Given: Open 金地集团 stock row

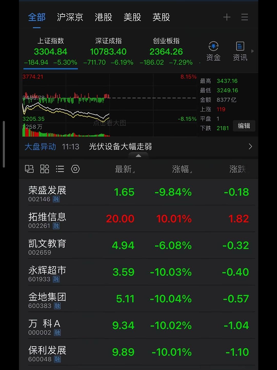Looking at the screenshot, I should (138, 299).
